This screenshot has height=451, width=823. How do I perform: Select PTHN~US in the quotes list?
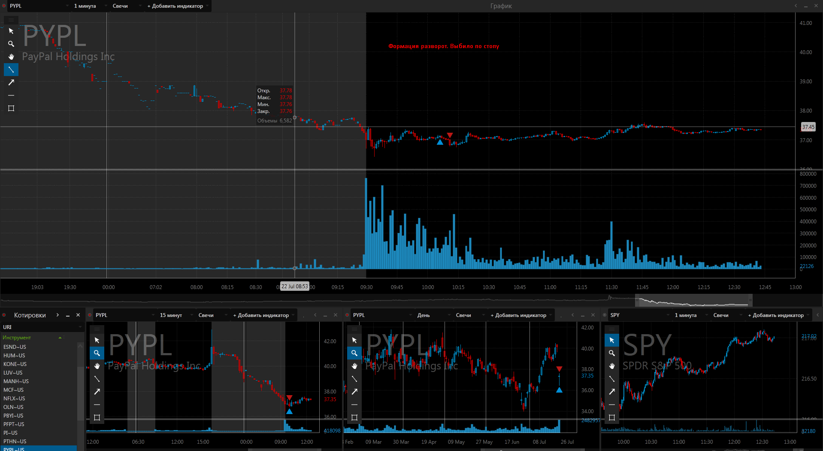[x=39, y=442]
